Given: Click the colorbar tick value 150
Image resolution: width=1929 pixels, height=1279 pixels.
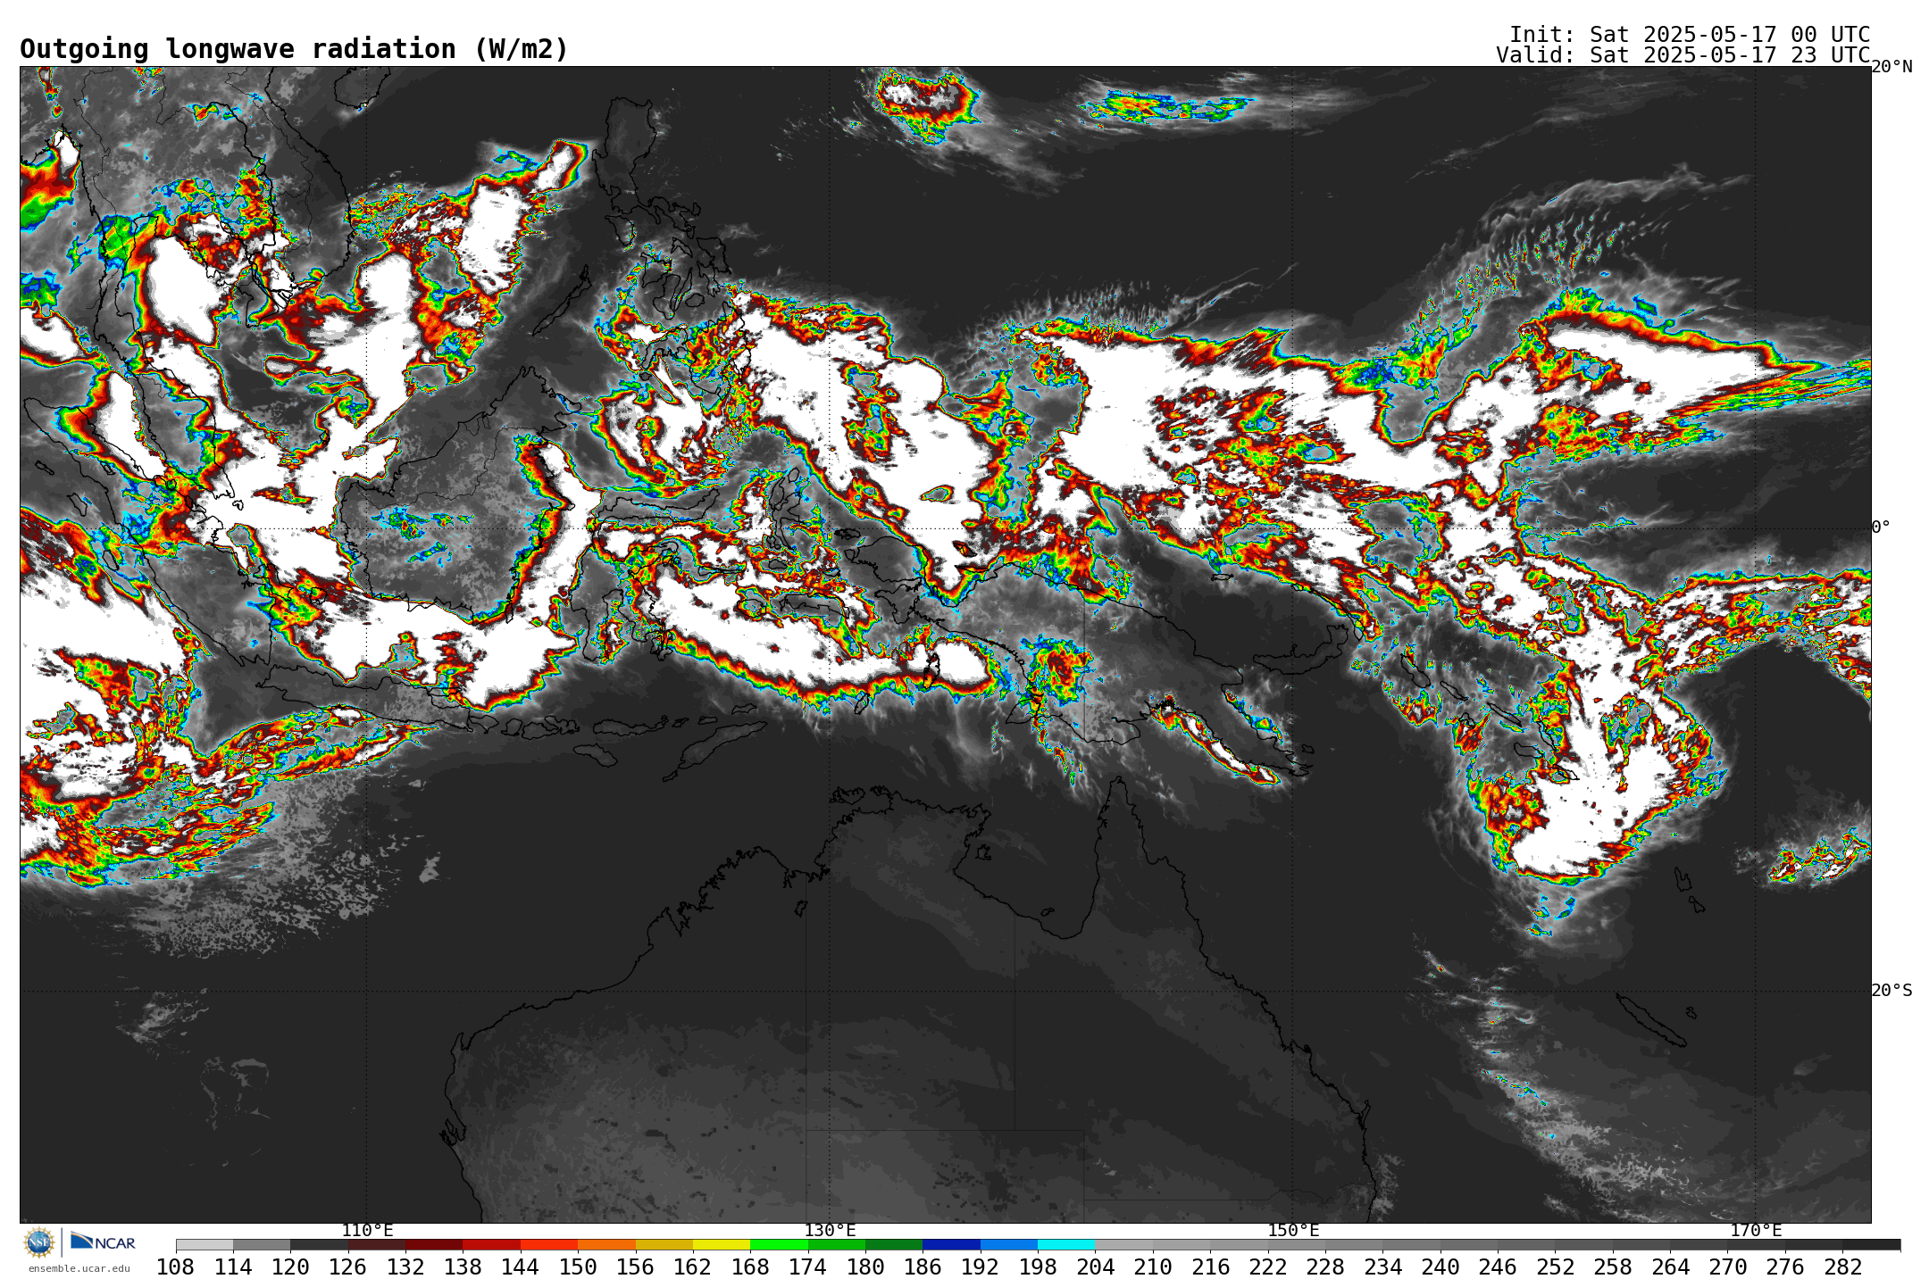Looking at the screenshot, I should point(578,1267).
